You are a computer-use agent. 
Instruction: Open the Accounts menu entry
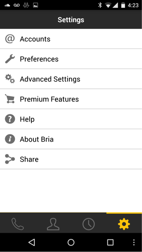pyautogui.click(x=71, y=39)
